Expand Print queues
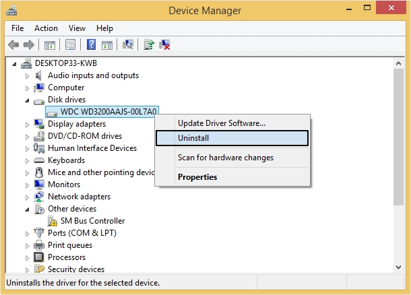The image size is (411, 295). click(x=27, y=246)
